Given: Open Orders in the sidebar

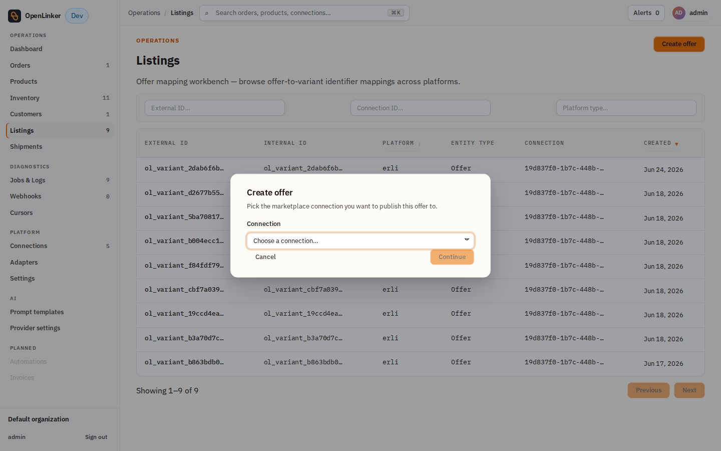Looking at the screenshot, I should tap(60, 66).
